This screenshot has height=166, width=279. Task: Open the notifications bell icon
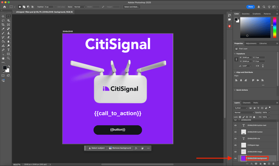tap(259, 7)
